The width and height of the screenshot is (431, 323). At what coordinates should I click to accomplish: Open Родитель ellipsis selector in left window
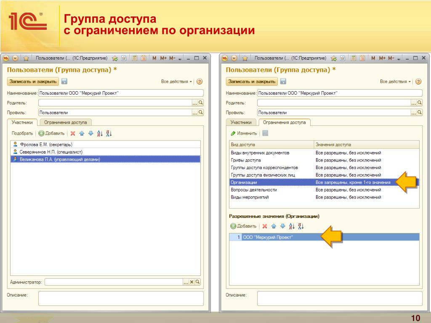pos(194,103)
